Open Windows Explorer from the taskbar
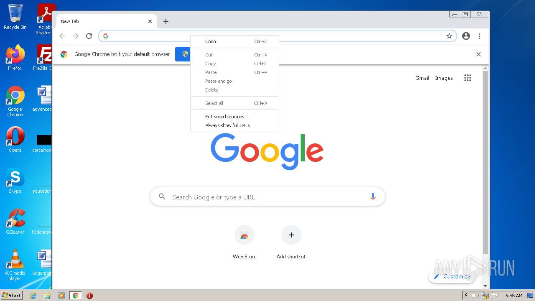This screenshot has width=535, height=301. click(x=47, y=296)
